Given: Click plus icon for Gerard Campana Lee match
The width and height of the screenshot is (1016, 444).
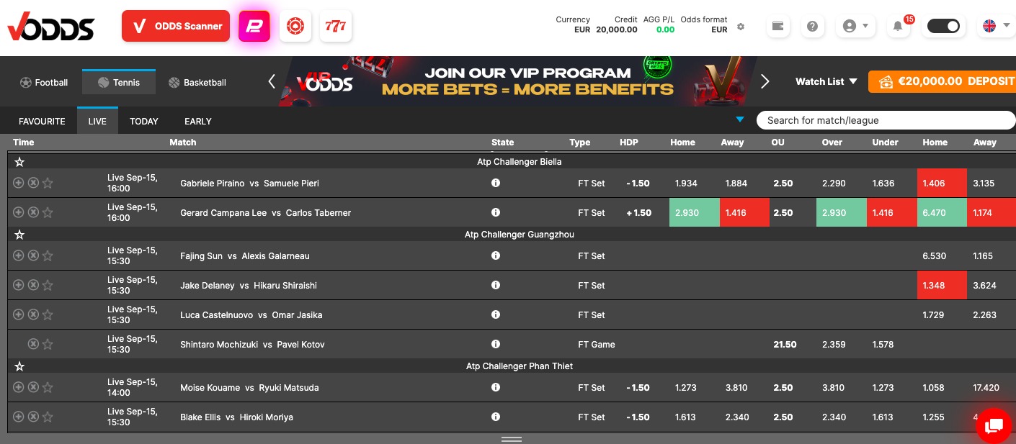Looking at the screenshot, I should tap(19, 212).
